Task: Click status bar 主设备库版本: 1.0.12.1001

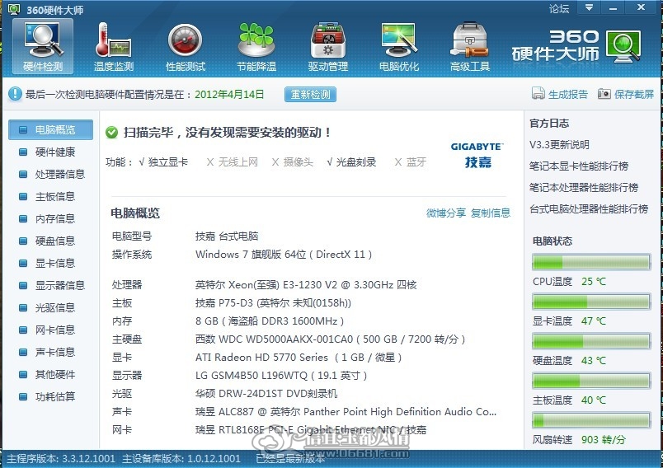Action: [x=181, y=459]
